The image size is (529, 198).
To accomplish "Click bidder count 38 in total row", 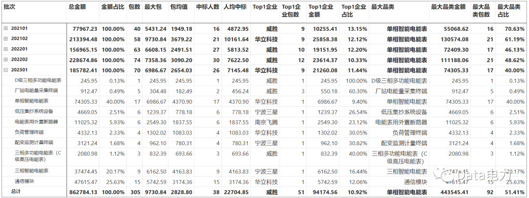I will [216, 192].
